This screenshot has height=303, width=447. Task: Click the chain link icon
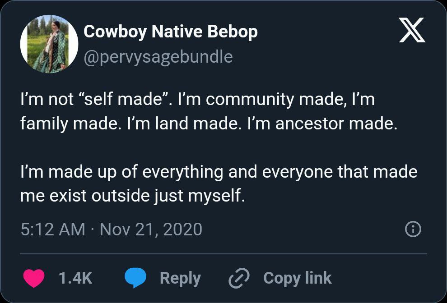[239, 278]
